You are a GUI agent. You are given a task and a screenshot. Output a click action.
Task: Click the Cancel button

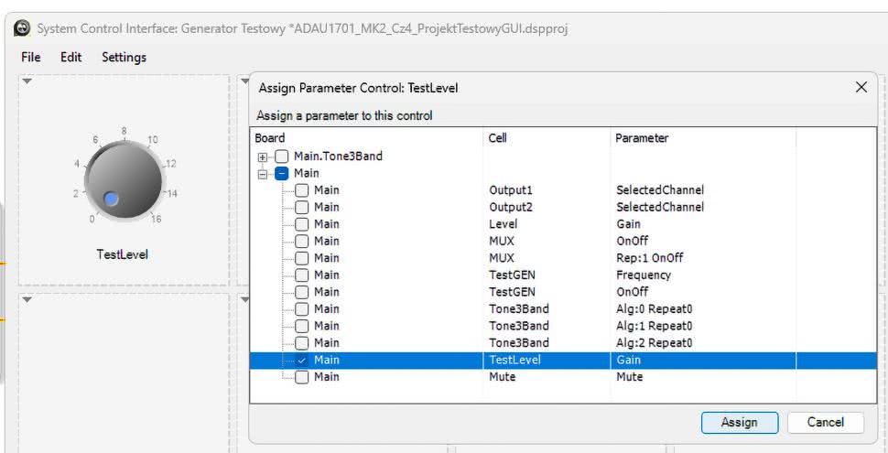825,422
